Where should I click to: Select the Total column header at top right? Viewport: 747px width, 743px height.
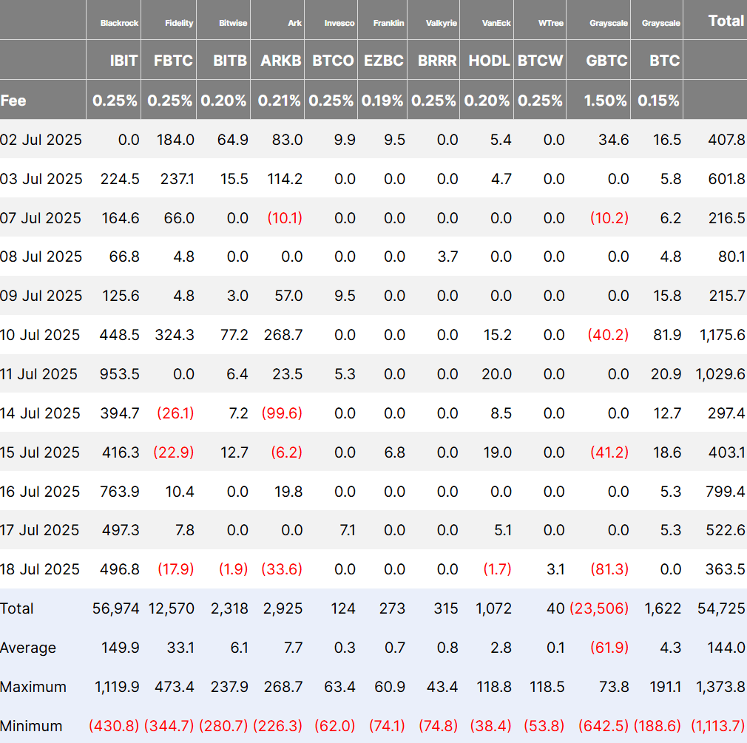pos(726,21)
